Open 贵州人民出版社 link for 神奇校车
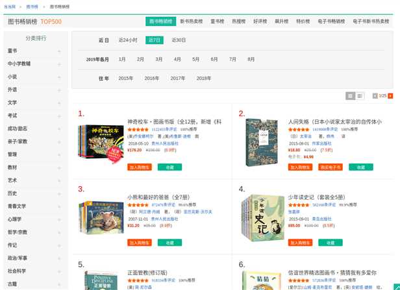Screen dimensions: 400x290 (165, 143)
